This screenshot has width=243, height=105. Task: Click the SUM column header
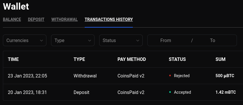tap(221, 59)
